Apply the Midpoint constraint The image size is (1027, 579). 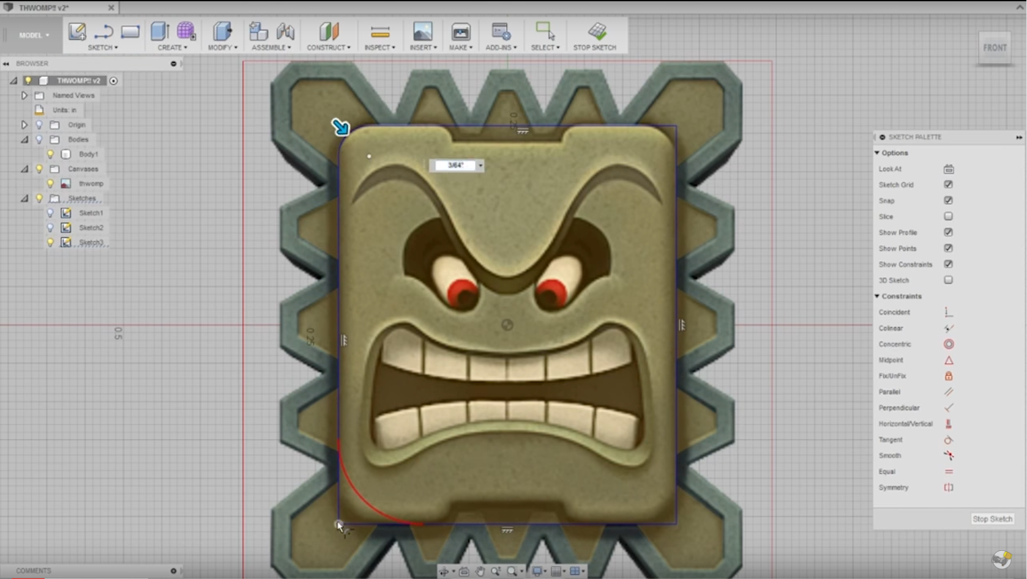949,360
